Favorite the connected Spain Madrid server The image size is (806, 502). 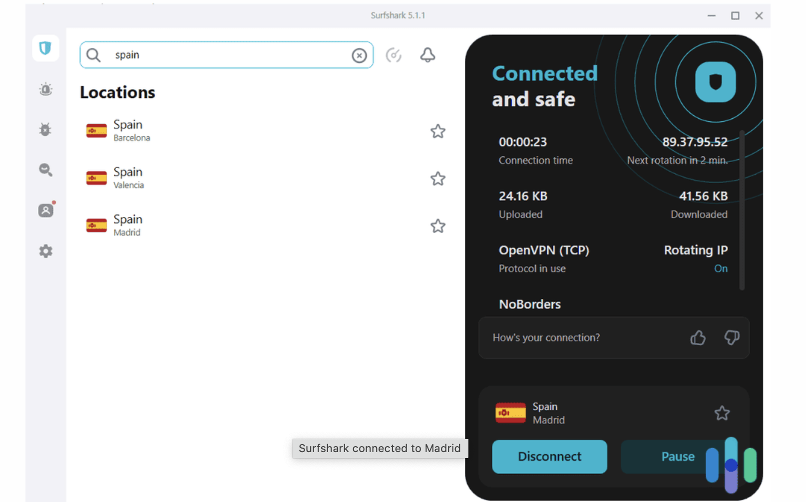[722, 413]
